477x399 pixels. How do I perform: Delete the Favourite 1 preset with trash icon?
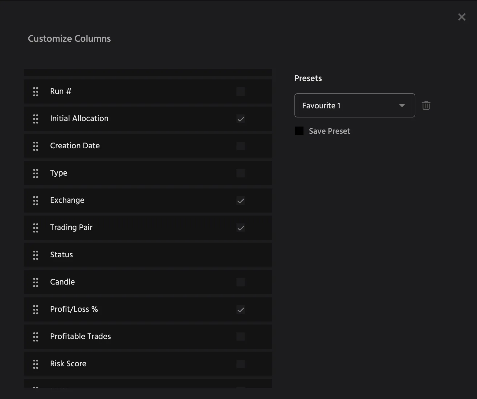(426, 105)
